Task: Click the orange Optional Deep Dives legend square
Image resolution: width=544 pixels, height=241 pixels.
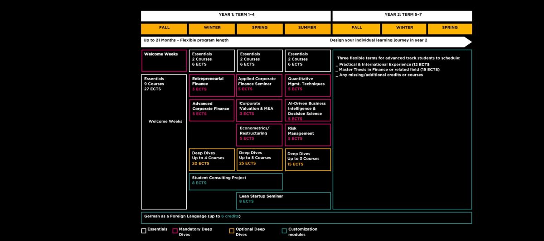Action: point(232,231)
